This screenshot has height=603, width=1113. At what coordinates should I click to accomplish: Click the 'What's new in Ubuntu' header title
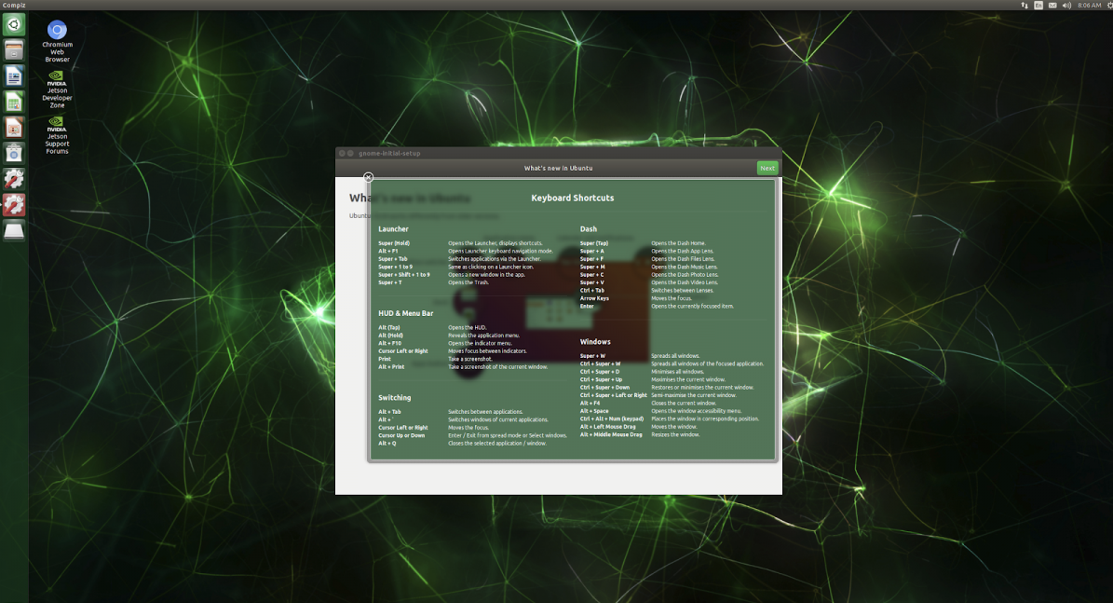(559, 169)
